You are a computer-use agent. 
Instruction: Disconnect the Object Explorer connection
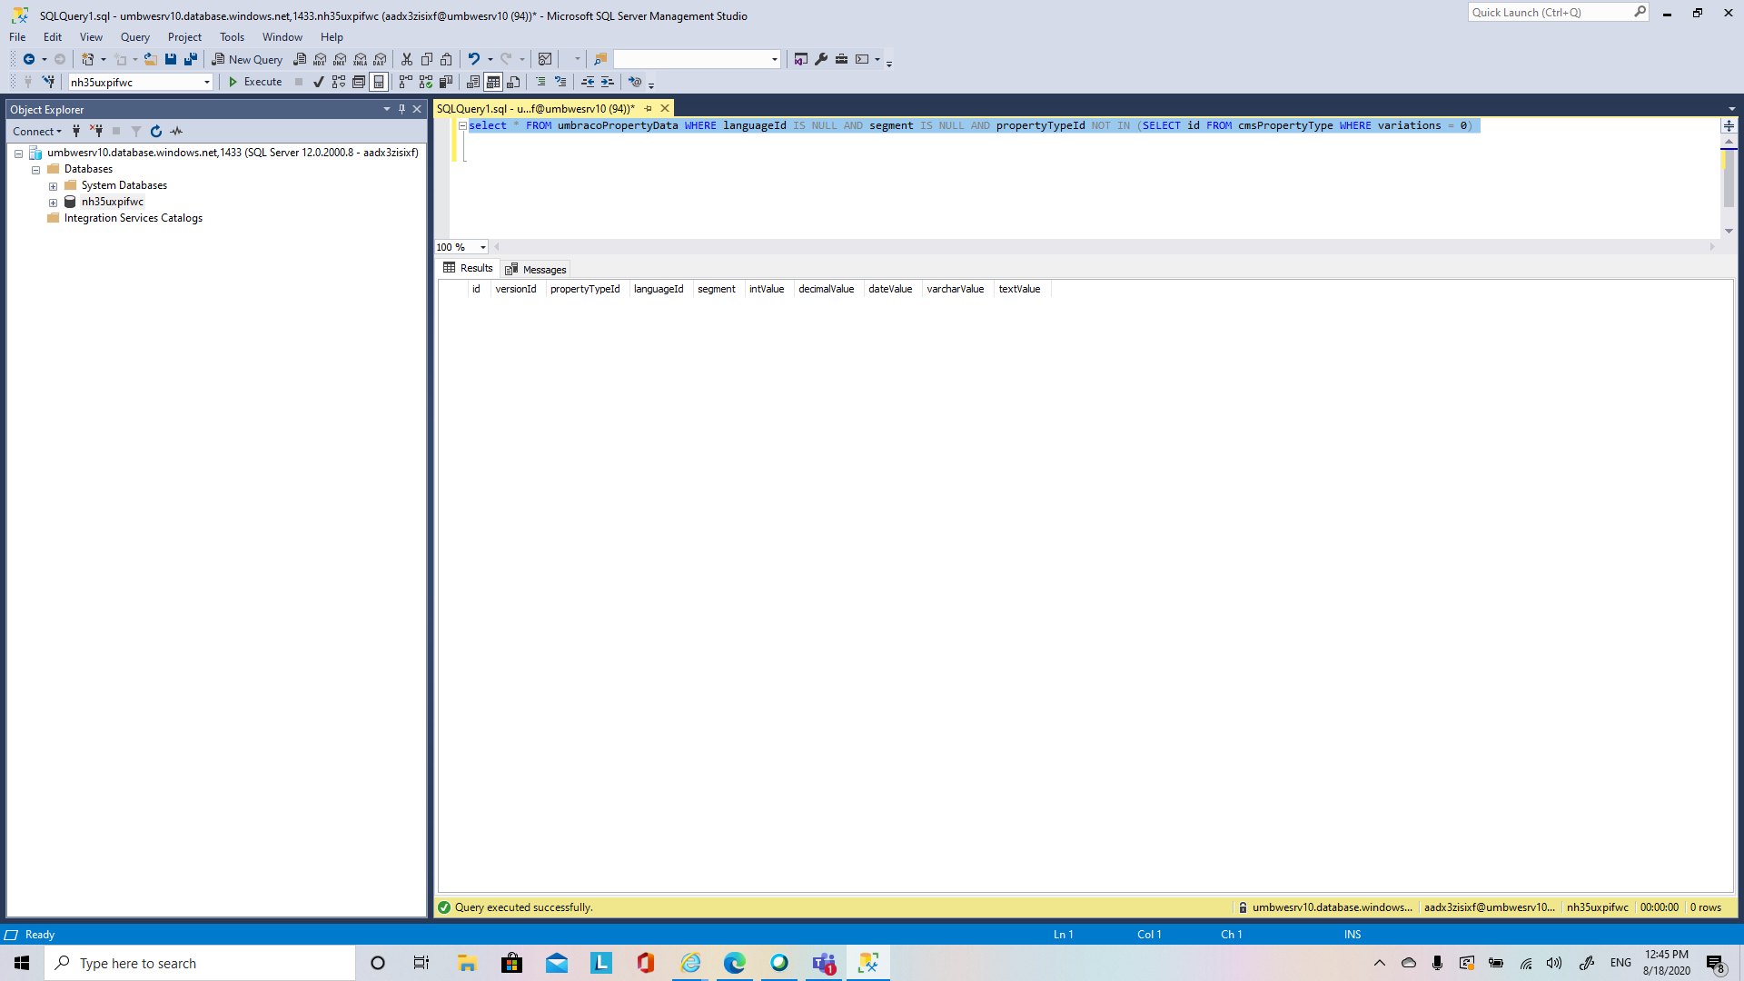pyautogui.click(x=96, y=131)
